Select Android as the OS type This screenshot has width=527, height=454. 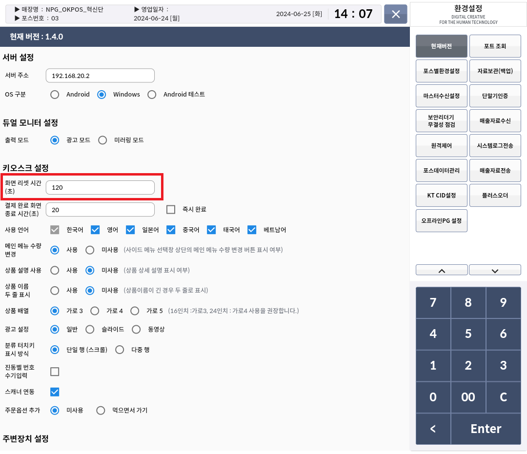point(55,94)
